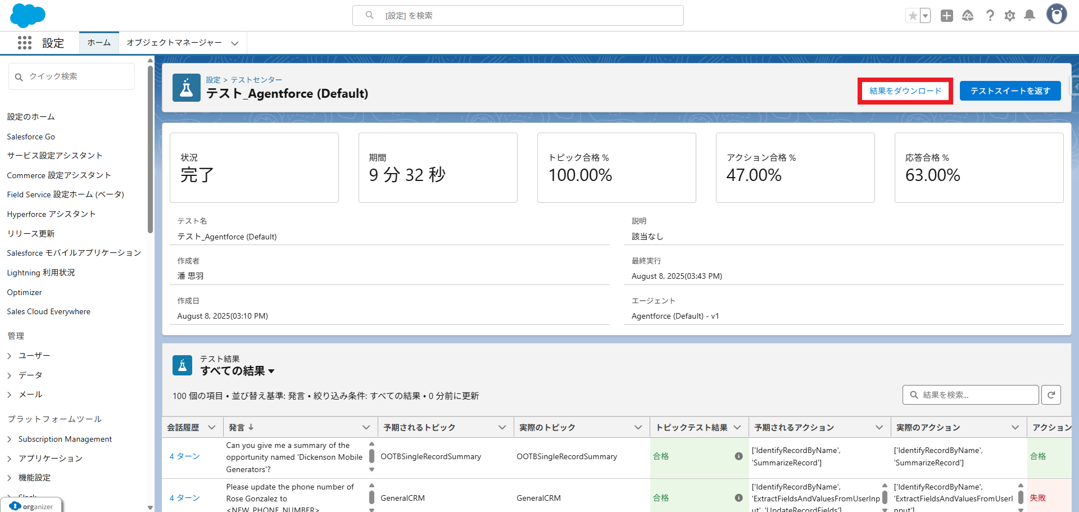
Task: Open Salesforce モバイルアプリケーション in sidebar
Action: tap(74, 253)
